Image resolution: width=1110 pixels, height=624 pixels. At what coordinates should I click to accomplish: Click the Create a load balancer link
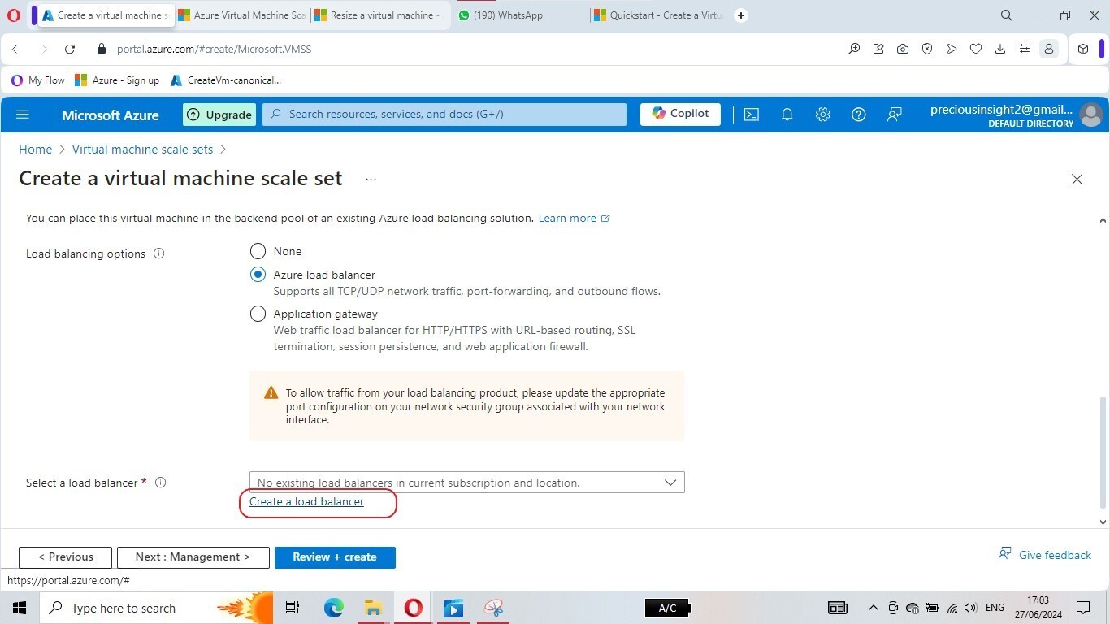coord(306,502)
